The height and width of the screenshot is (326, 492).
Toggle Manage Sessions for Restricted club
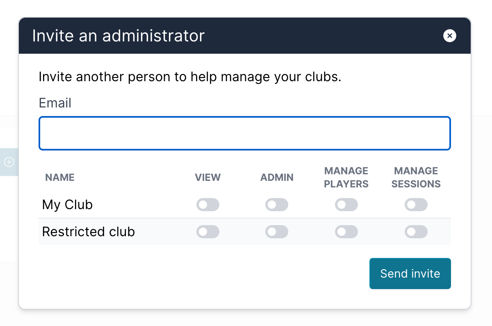point(416,232)
